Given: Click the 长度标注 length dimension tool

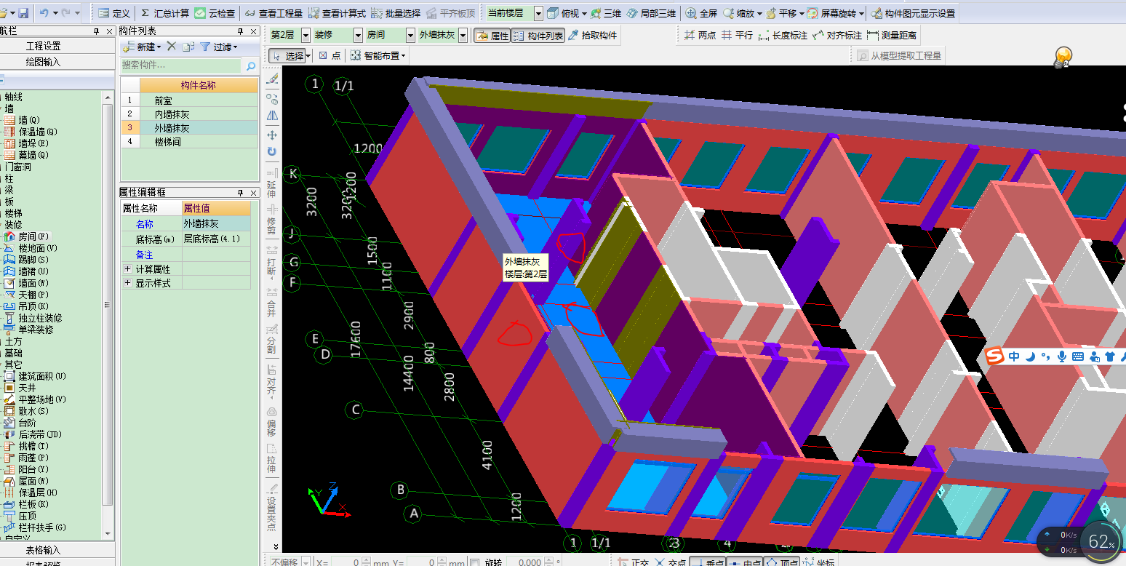Looking at the screenshot, I should pyautogui.click(x=783, y=35).
